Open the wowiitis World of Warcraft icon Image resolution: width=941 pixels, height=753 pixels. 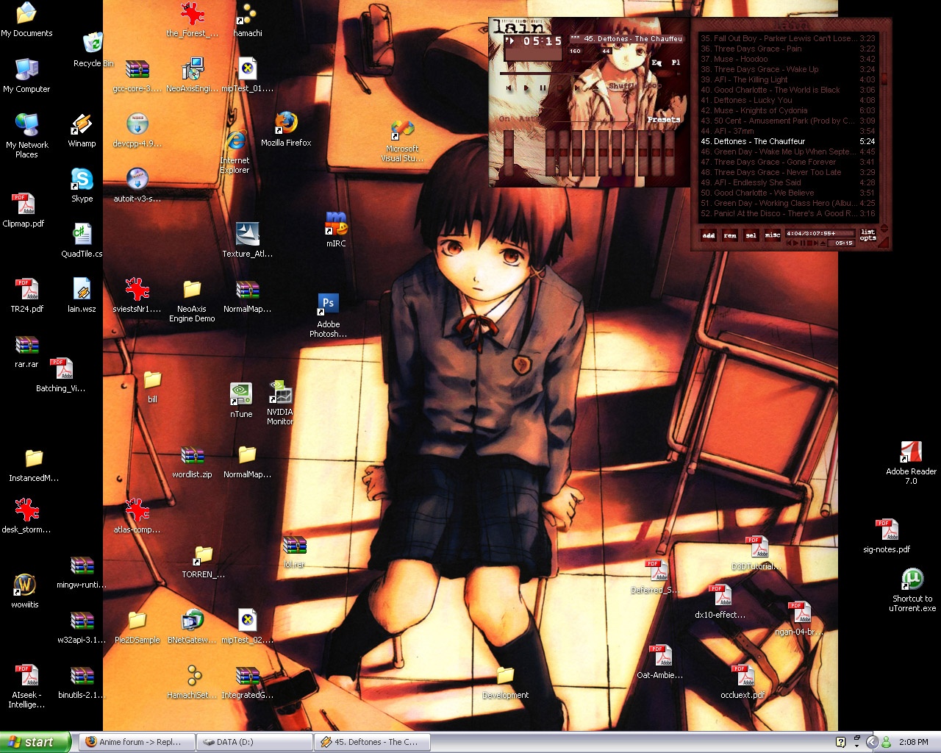click(x=25, y=591)
